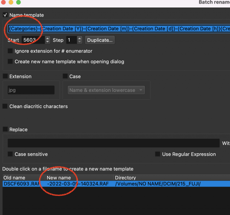Increase the Start value with up arrow
Image resolution: width=230 pixels, height=215 pixels.
pos(47,38)
